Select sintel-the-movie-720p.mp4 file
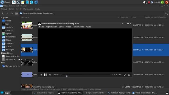The height and width of the screenshot is (95, 169). 44,87
